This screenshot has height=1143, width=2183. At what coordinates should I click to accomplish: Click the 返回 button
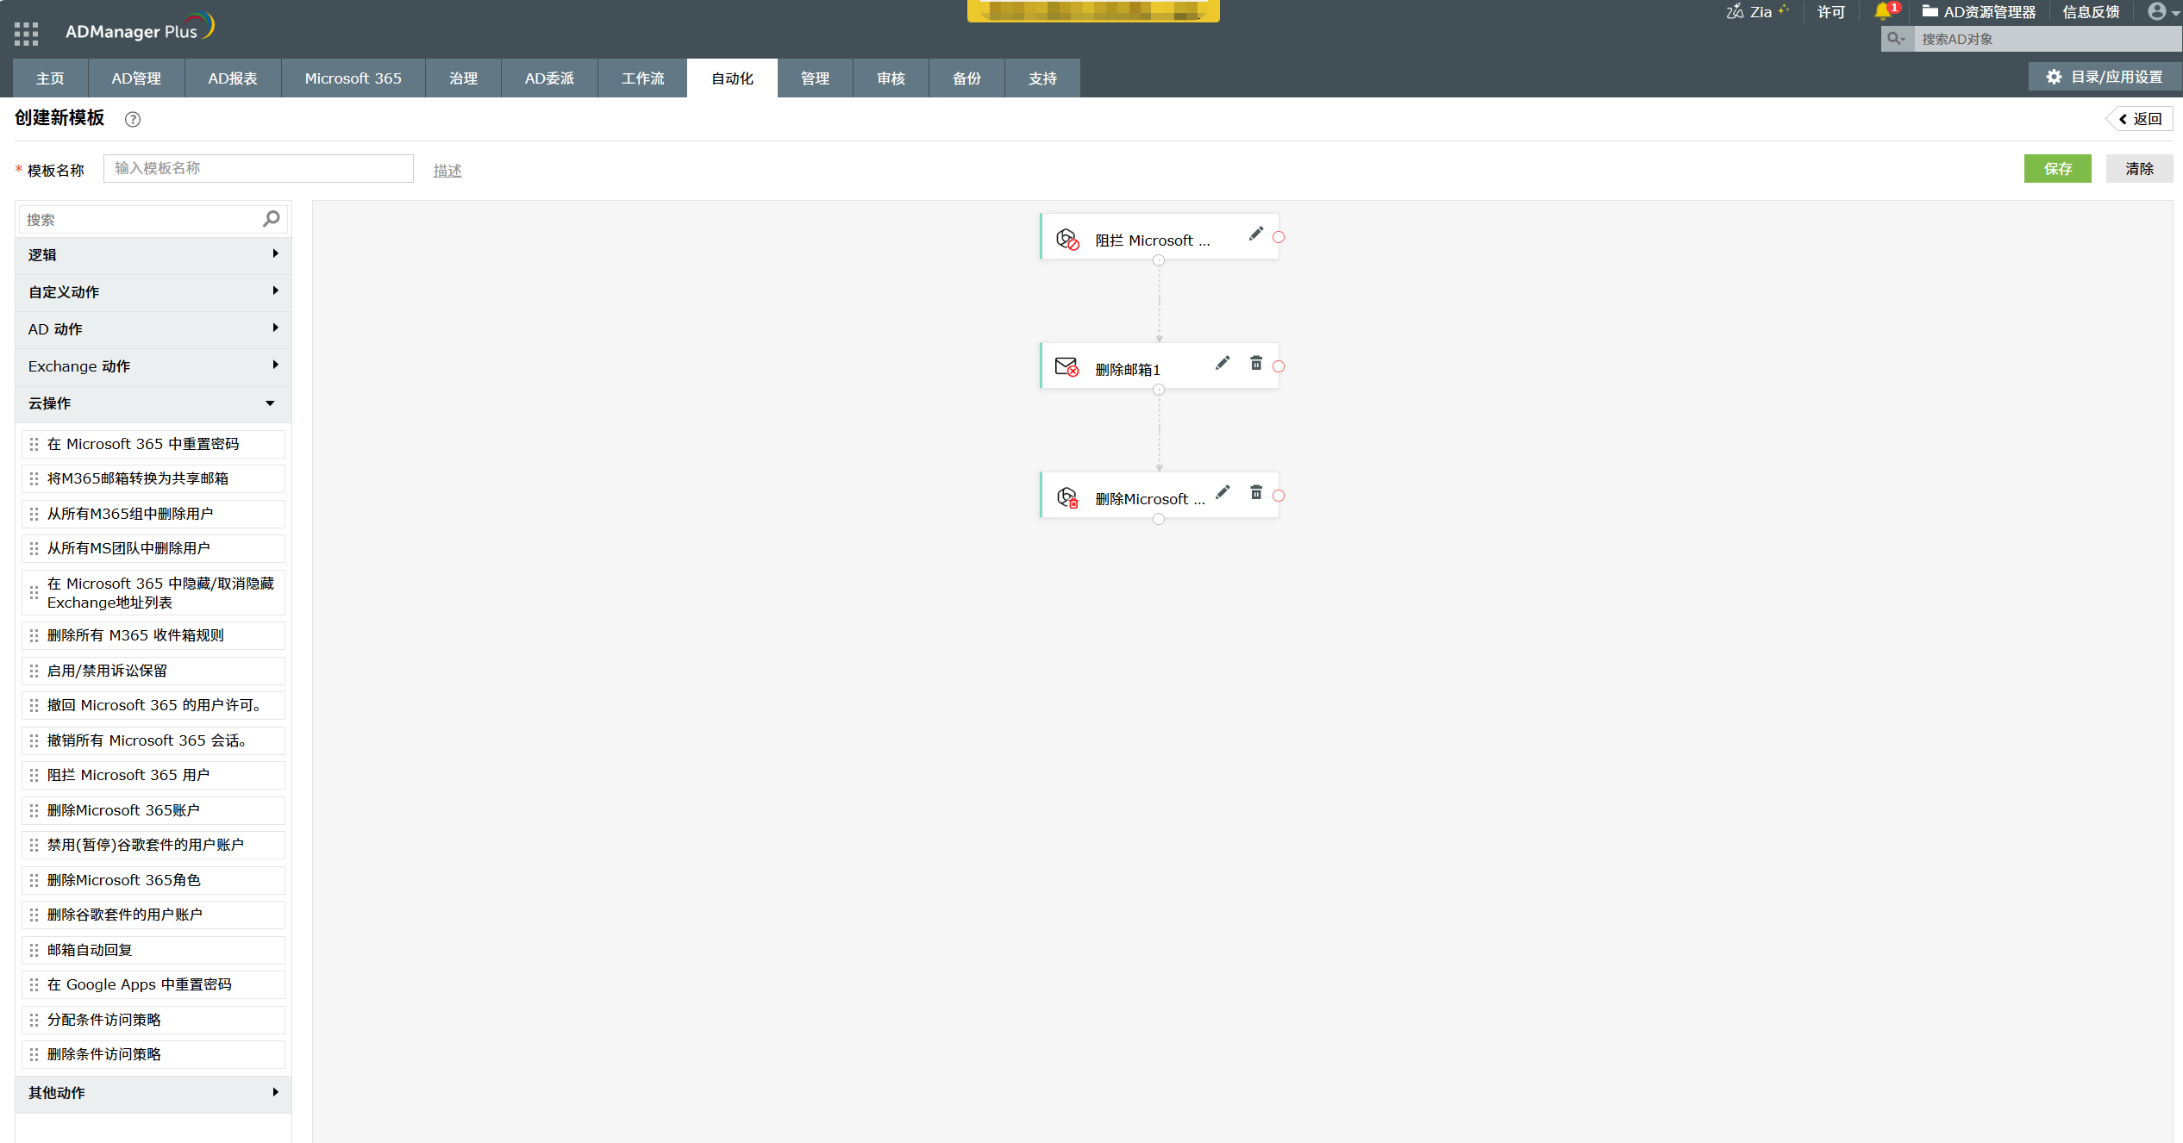pos(2139,118)
